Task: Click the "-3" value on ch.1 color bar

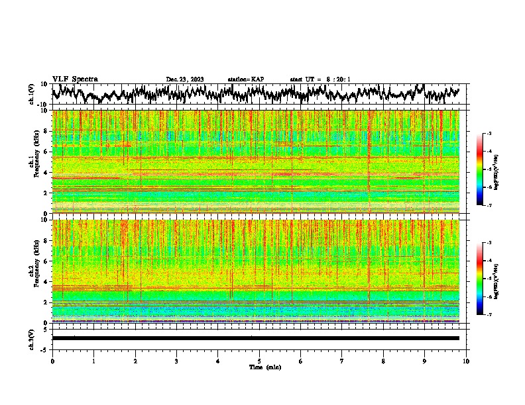Action: tap(489, 134)
